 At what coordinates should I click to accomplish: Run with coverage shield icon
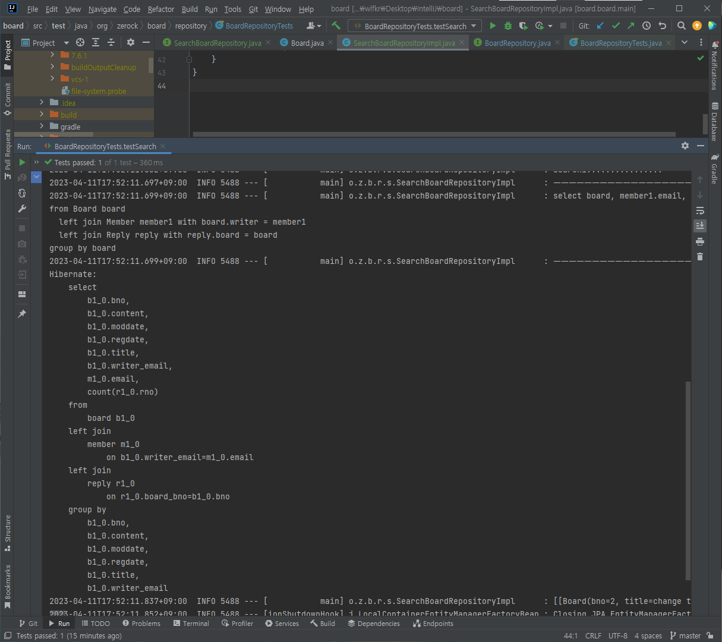(523, 26)
